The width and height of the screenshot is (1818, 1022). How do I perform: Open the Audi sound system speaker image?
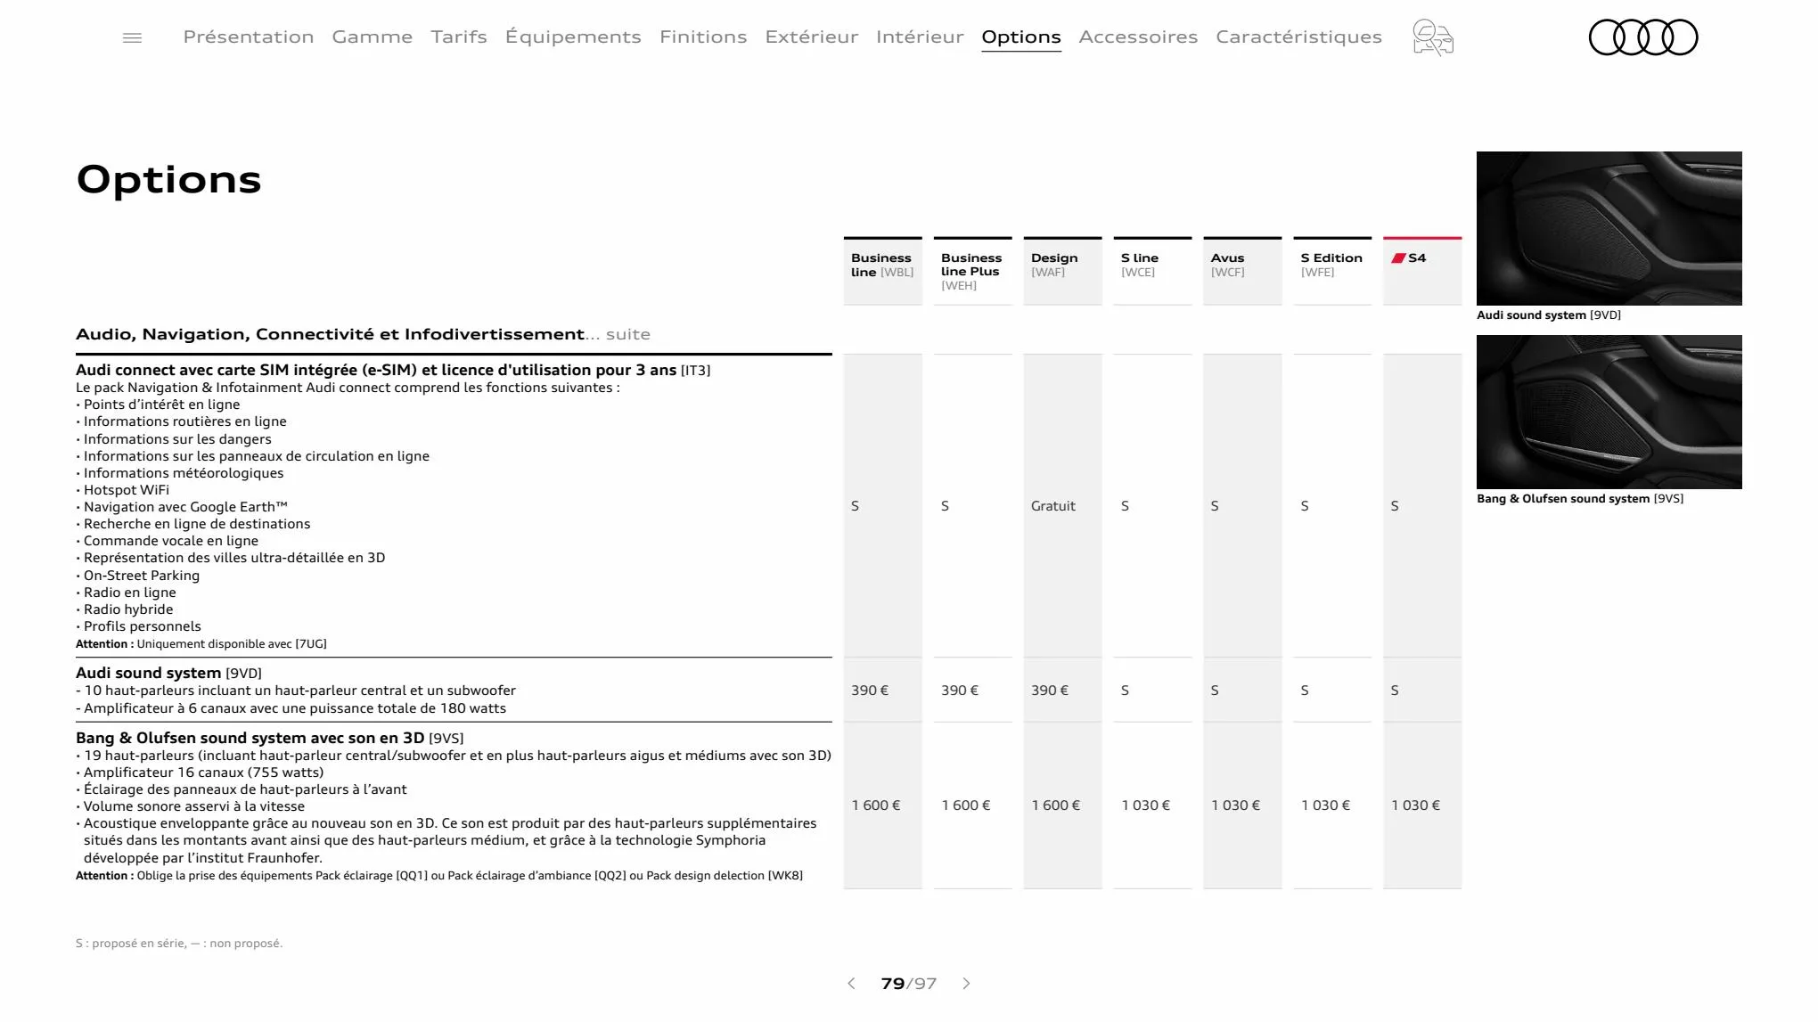(1609, 228)
